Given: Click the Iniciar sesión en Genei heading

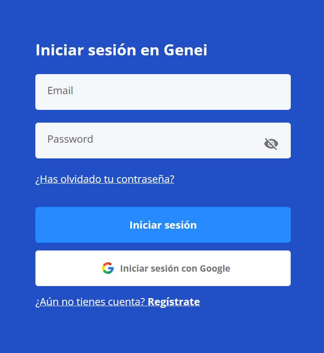Looking at the screenshot, I should click(x=121, y=50).
